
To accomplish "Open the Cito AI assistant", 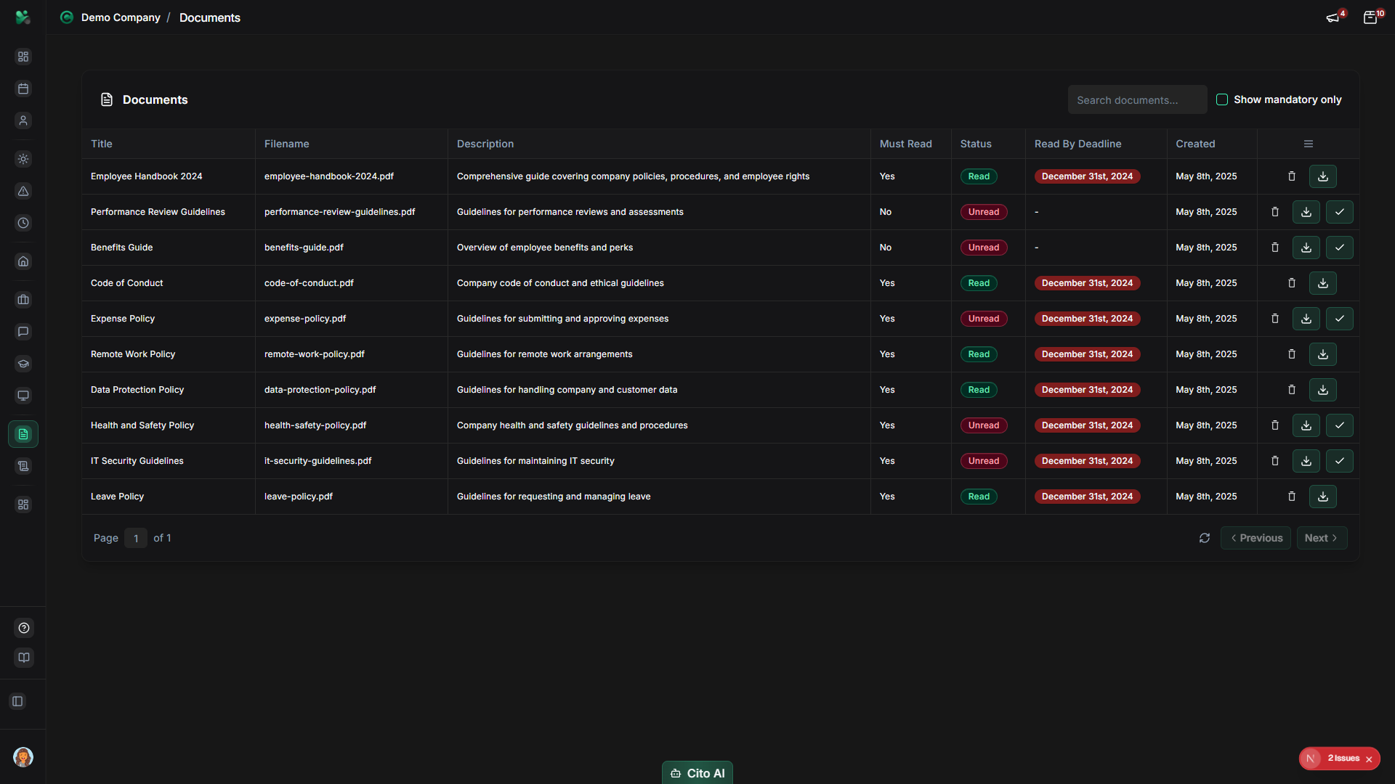I will click(697, 773).
